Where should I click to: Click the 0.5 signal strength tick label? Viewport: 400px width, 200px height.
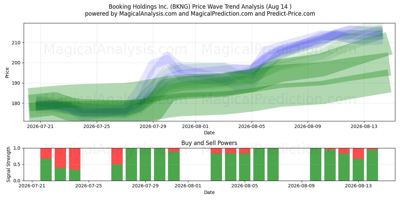coord(18,164)
